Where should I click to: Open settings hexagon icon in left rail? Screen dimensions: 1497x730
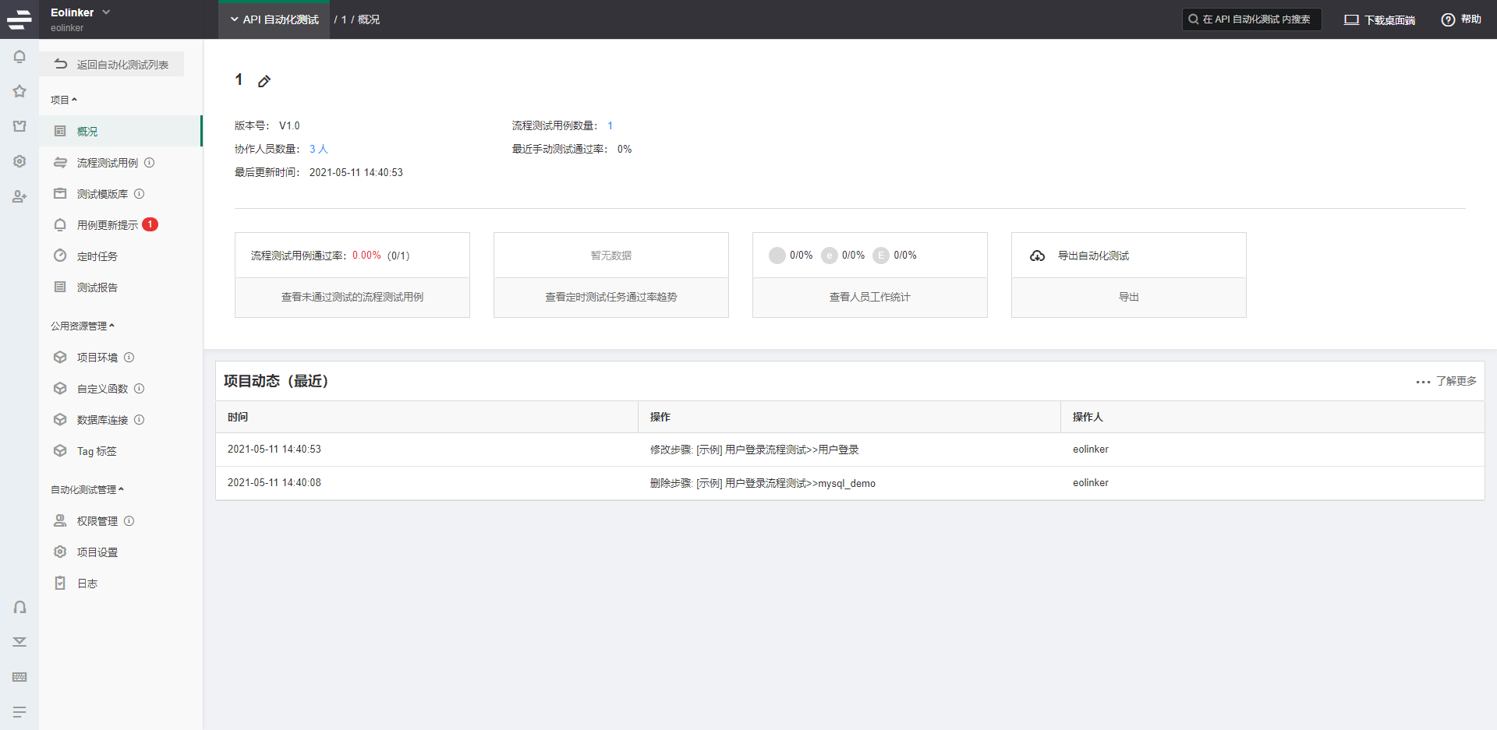tap(19, 161)
